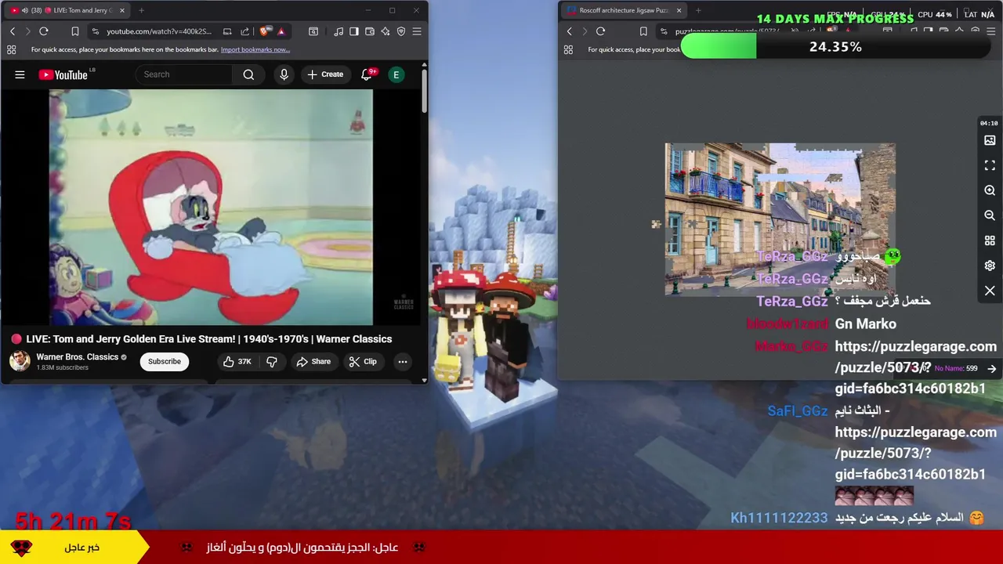Screen dimensions: 1003x564
Task: View site settings left of youtube.com address
Action: coord(96,31)
